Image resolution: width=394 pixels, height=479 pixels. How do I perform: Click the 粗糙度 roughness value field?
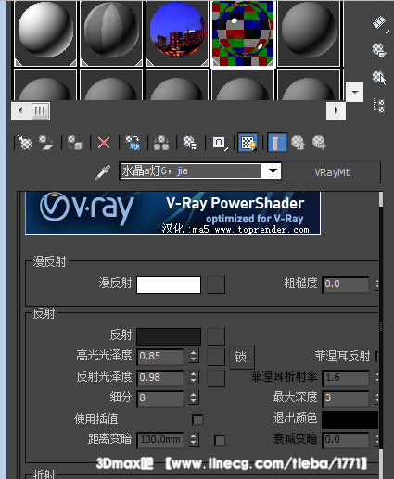(x=346, y=284)
